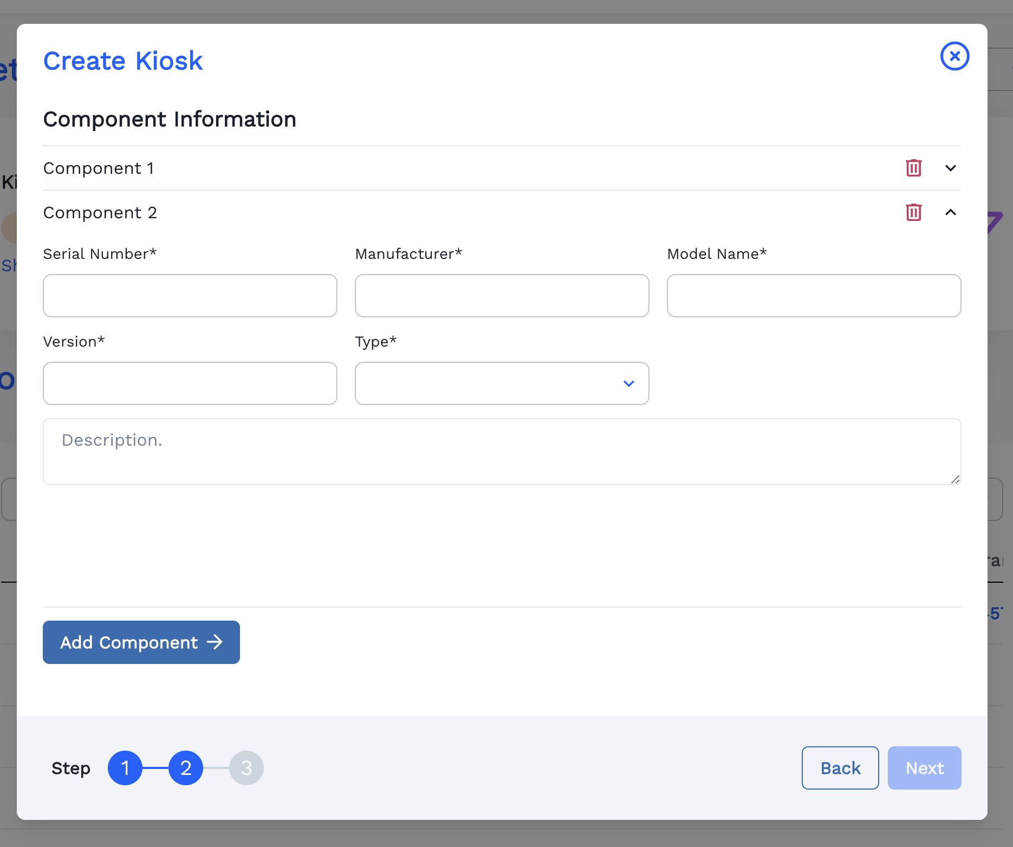This screenshot has width=1013, height=847.
Task: Click step 3 in progress stepper
Action: 246,768
